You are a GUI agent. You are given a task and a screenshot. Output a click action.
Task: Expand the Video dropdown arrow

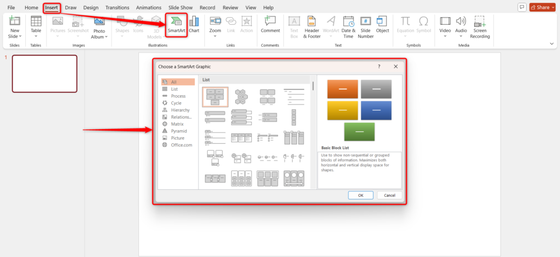(x=445, y=36)
